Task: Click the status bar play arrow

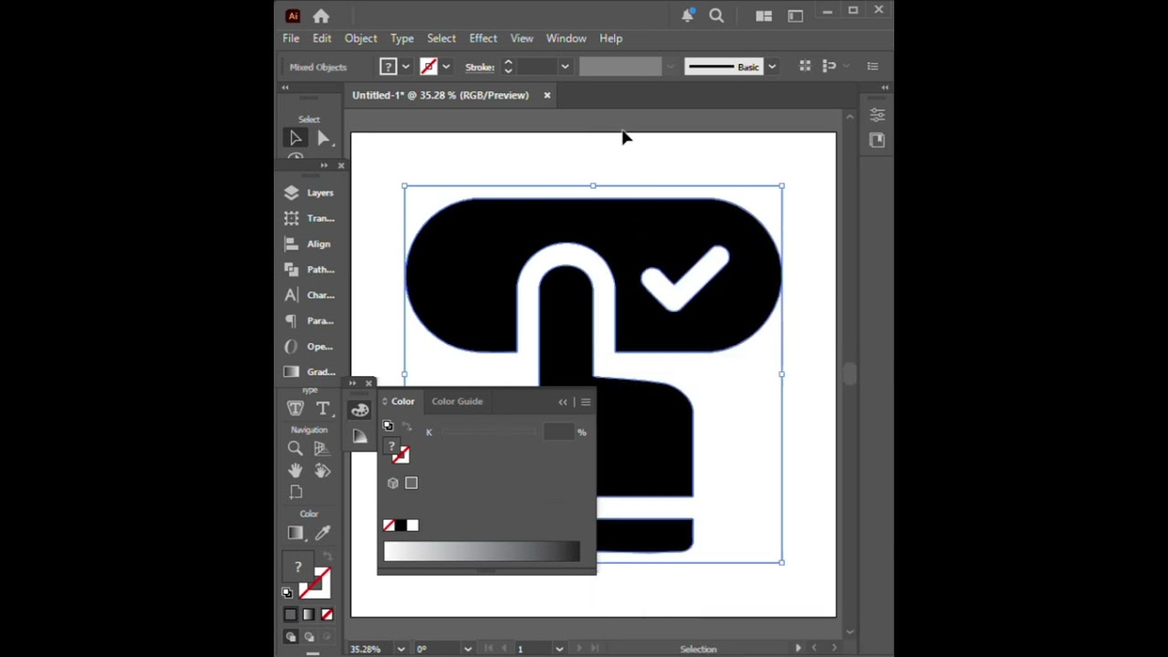Action: [798, 649]
